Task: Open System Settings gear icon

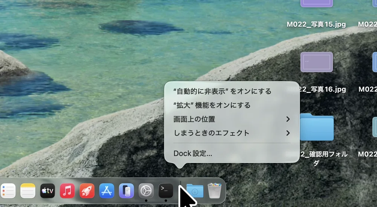Action: pyautogui.click(x=146, y=191)
